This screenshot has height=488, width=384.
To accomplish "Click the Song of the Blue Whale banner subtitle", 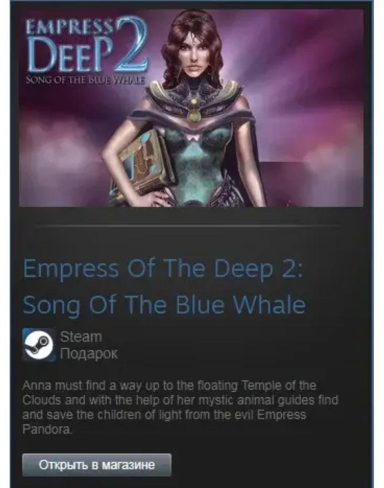I will pyautogui.click(x=85, y=80).
